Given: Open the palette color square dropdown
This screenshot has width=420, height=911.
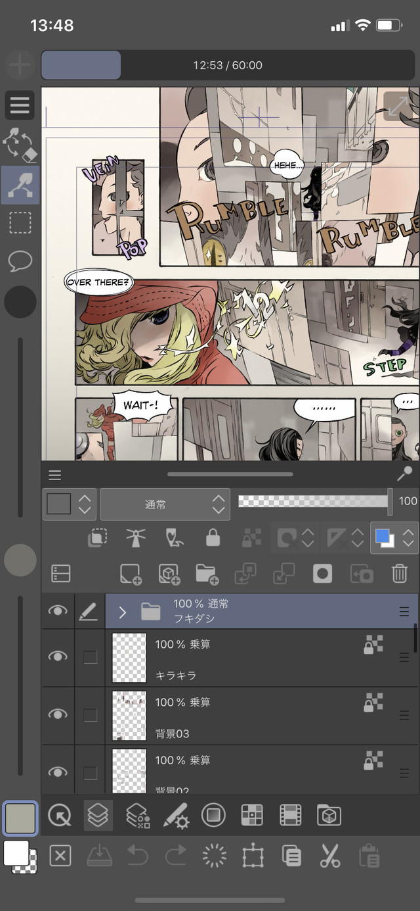Looking at the screenshot, I should (x=70, y=505).
